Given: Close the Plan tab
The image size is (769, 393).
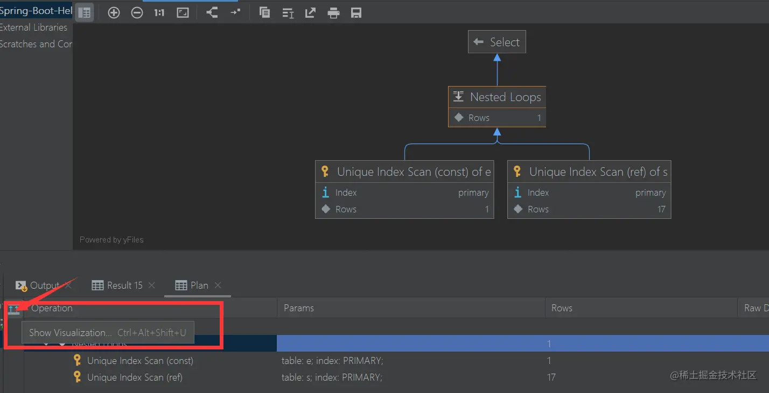Looking at the screenshot, I should [x=218, y=285].
